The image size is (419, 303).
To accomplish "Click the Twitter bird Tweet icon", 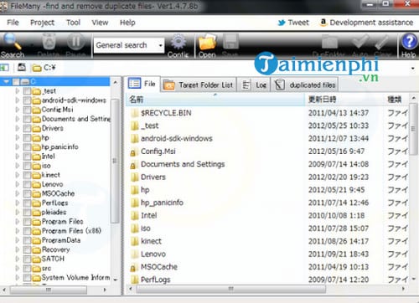I will [x=282, y=23].
